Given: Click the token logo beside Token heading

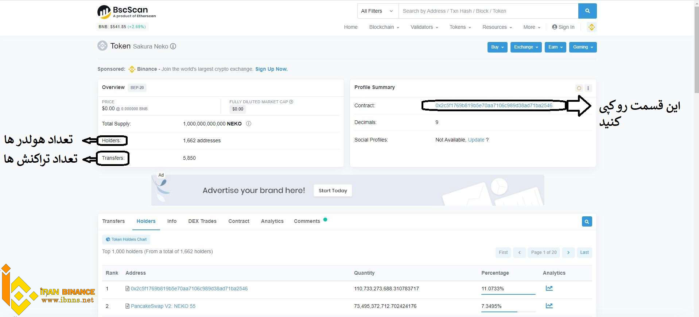Looking at the screenshot, I should [x=102, y=46].
